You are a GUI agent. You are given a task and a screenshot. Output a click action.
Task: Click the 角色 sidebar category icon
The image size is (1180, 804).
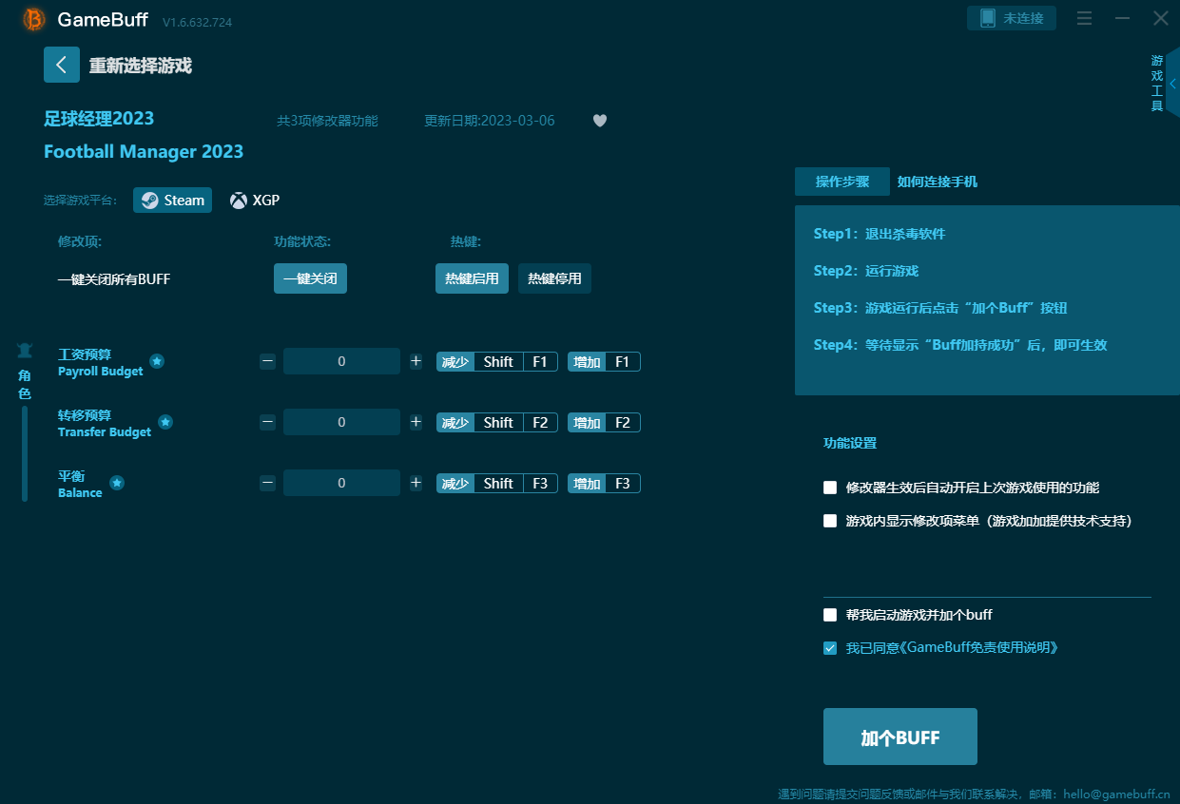click(25, 352)
